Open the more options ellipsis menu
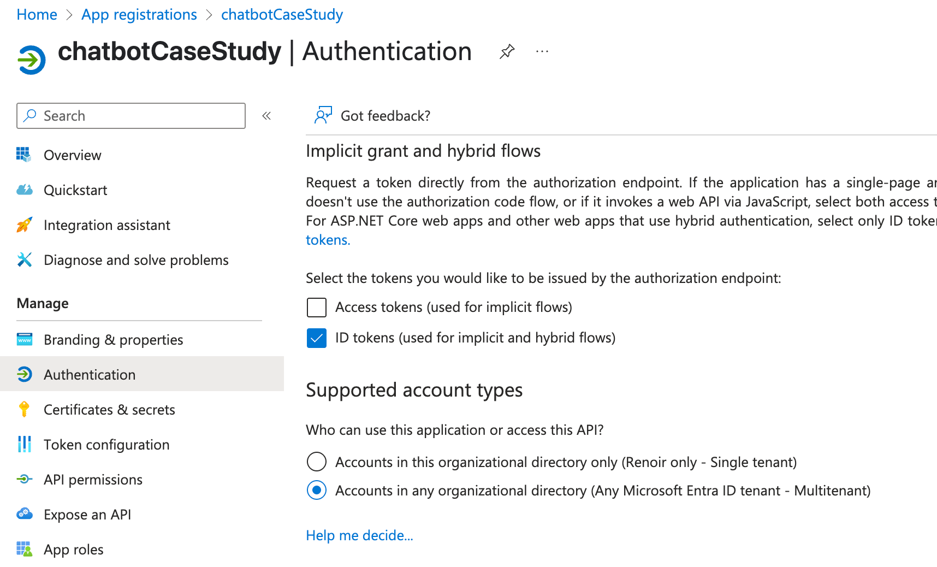This screenshot has width=937, height=567. [x=542, y=51]
